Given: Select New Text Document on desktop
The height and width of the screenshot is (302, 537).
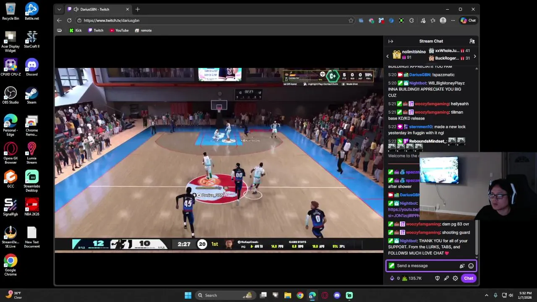Looking at the screenshot, I should point(31,237).
